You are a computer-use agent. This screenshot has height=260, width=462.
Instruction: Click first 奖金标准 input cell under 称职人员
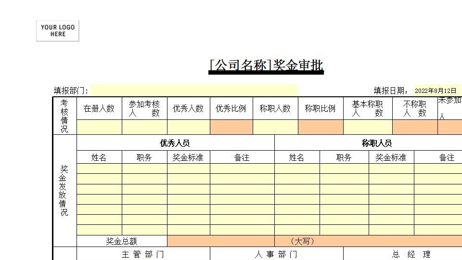[x=391, y=169]
